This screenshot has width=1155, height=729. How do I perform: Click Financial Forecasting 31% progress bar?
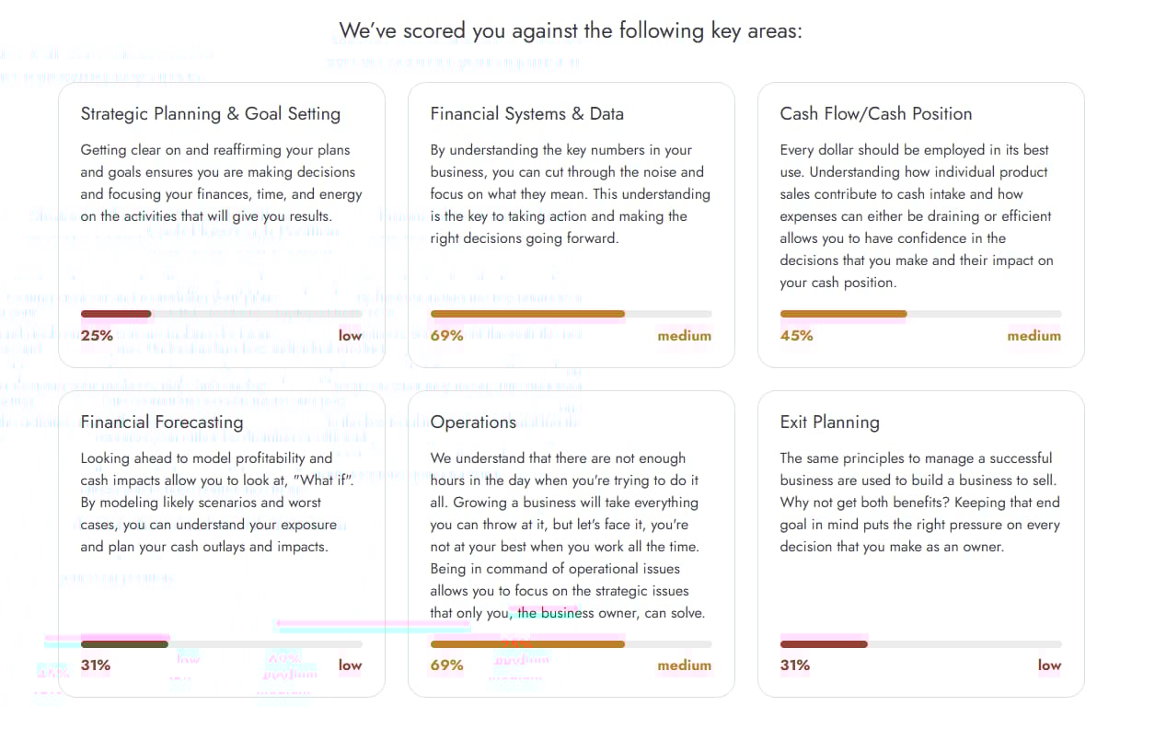click(221, 643)
